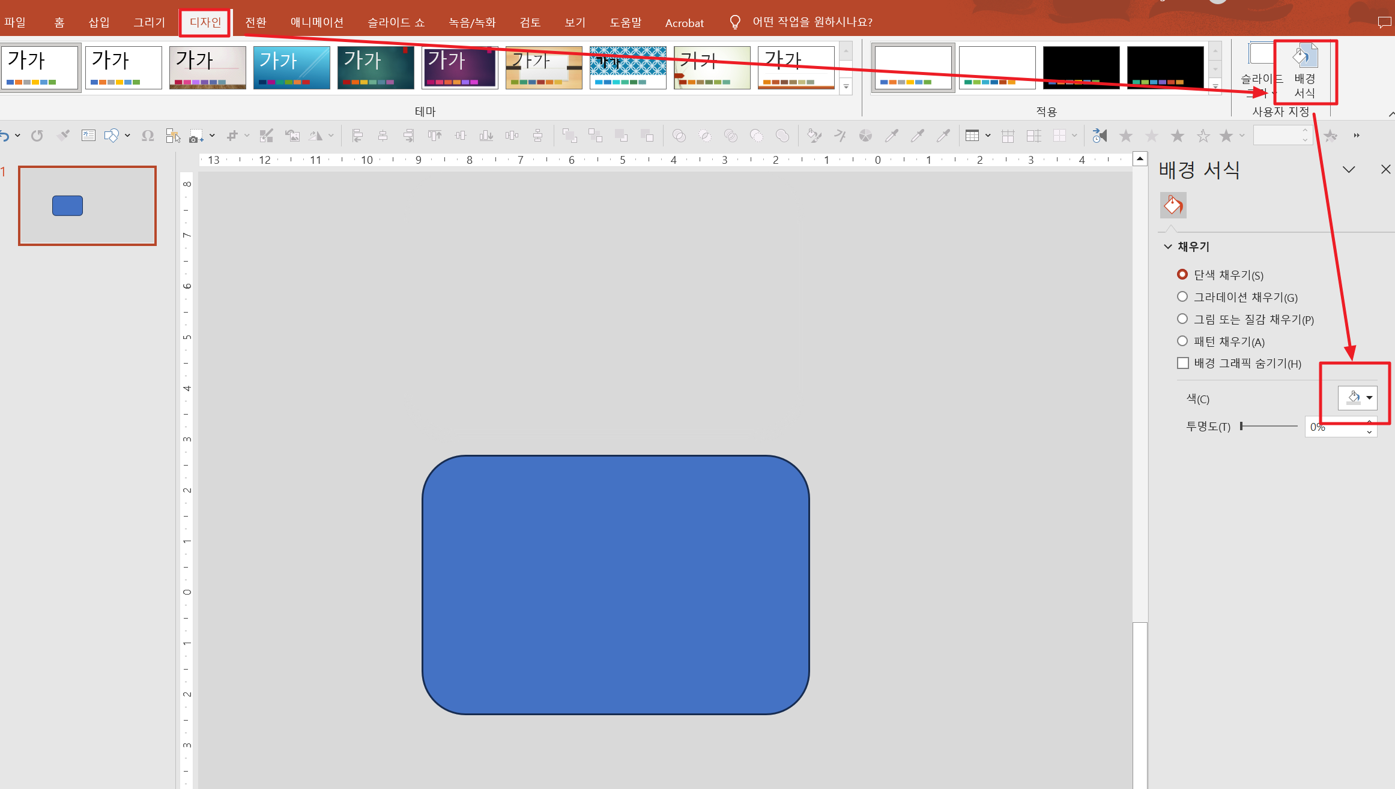This screenshot has height=789, width=1395.
Task: Expand the themes gallery more arrow
Action: [x=846, y=87]
